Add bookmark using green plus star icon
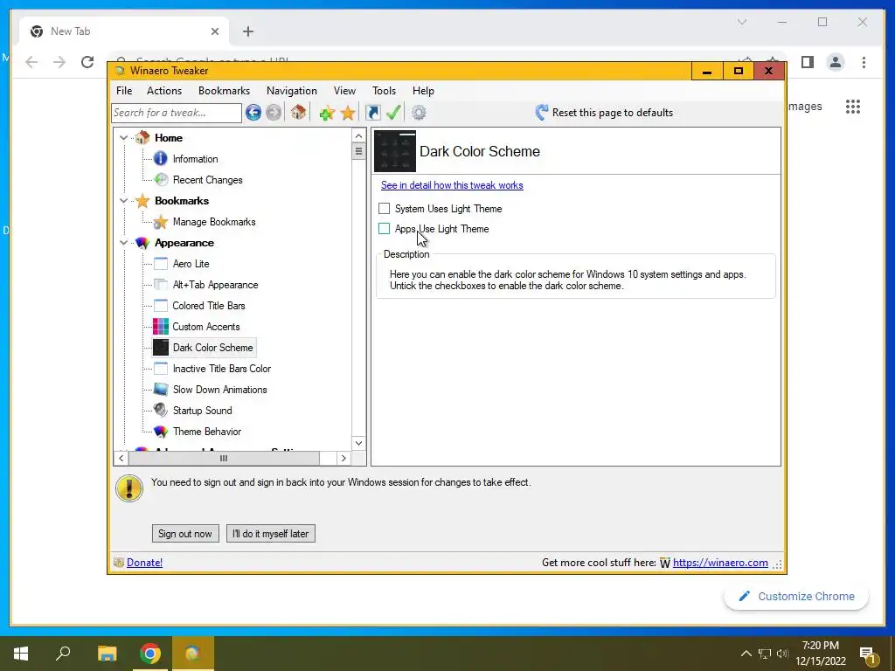Image resolution: width=895 pixels, height=671 pixels. [327, 113]
